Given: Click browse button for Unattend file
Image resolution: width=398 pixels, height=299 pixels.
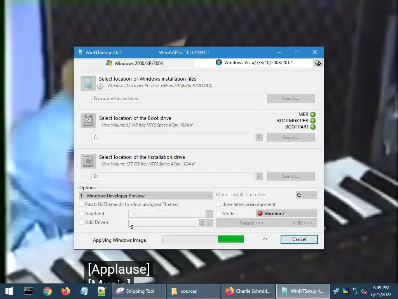Looking at the screenshot, I should click(x=209, y=214).
